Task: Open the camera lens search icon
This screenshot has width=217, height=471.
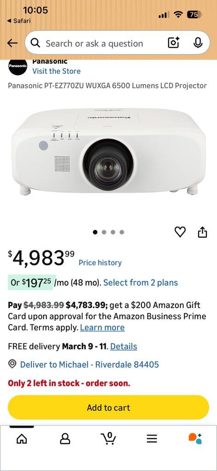Action: point(173,43)
